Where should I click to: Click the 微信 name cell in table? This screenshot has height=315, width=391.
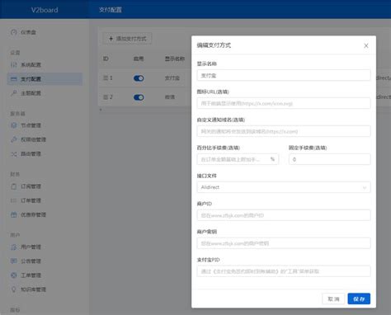pos(170,97)
